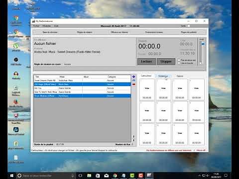
Task: Switch to the Options tab
Action: (x=180, y=76)
